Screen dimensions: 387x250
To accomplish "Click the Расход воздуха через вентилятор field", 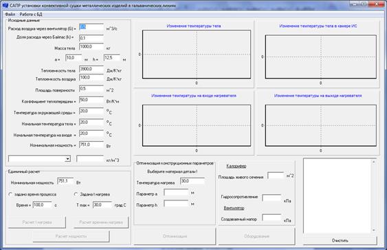I will (x=91, y=27).
